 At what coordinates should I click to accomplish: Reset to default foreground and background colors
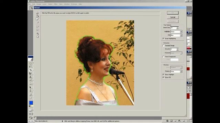coord(30,106)
